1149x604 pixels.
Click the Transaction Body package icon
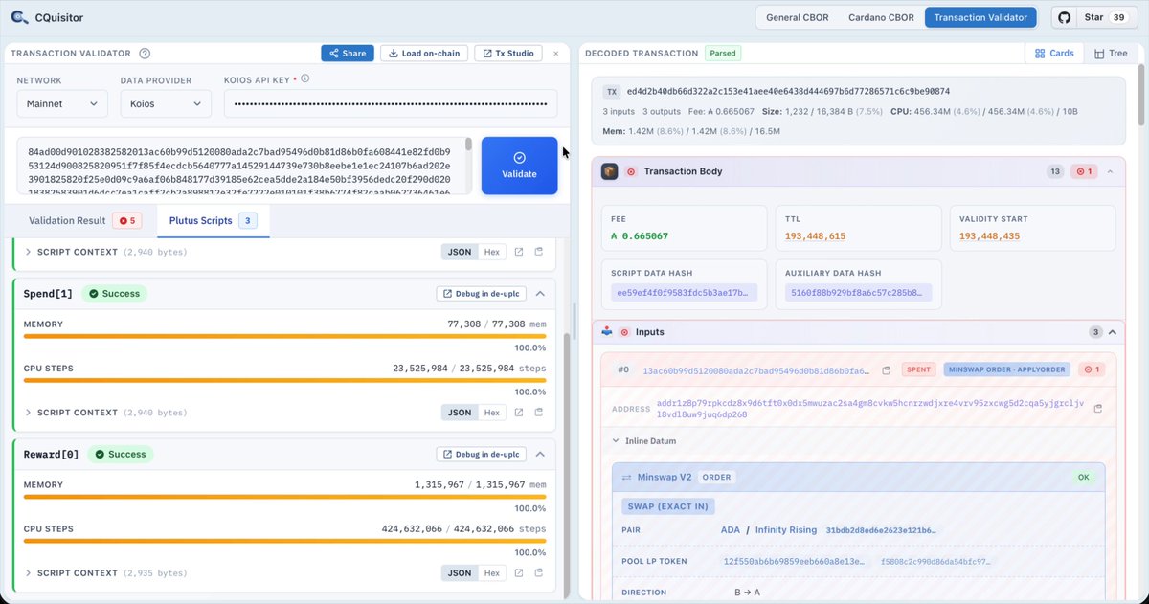coord(609,171)
